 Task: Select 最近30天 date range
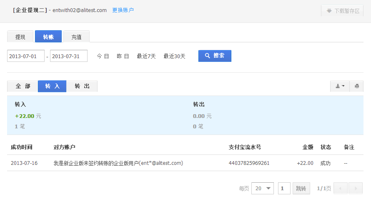174,56
